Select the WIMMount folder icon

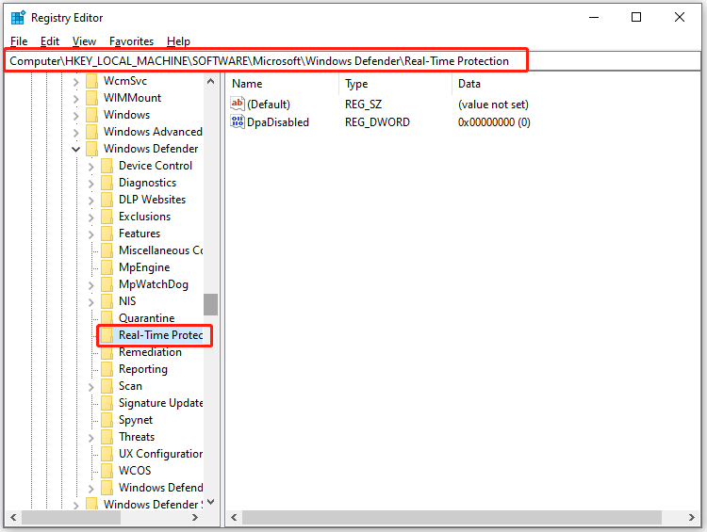(x=91, y=98)
